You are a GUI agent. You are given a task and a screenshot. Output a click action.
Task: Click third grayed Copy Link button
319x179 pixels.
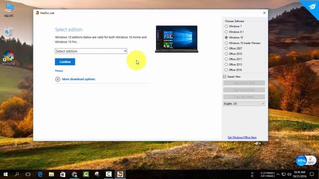(x=244, y=97)
